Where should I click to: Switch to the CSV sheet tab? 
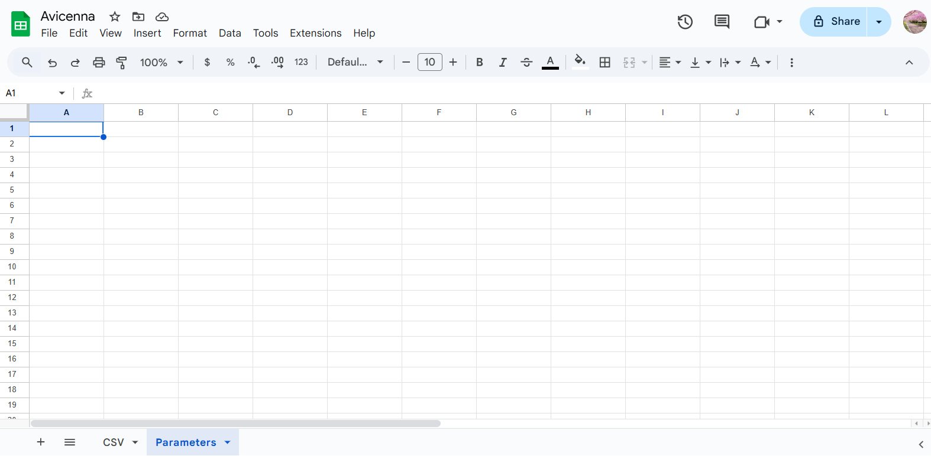(x=113, y=442)
